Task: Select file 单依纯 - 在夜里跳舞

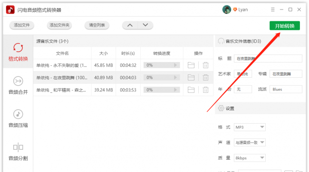Action: click(x=62, y=78)
